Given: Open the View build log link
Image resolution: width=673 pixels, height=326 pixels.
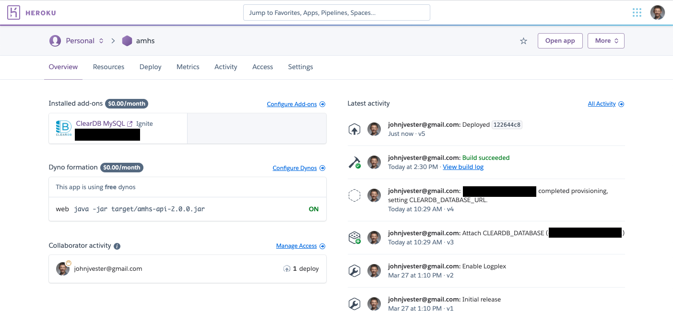Looking at the screenshot, I should pos(463,167).
